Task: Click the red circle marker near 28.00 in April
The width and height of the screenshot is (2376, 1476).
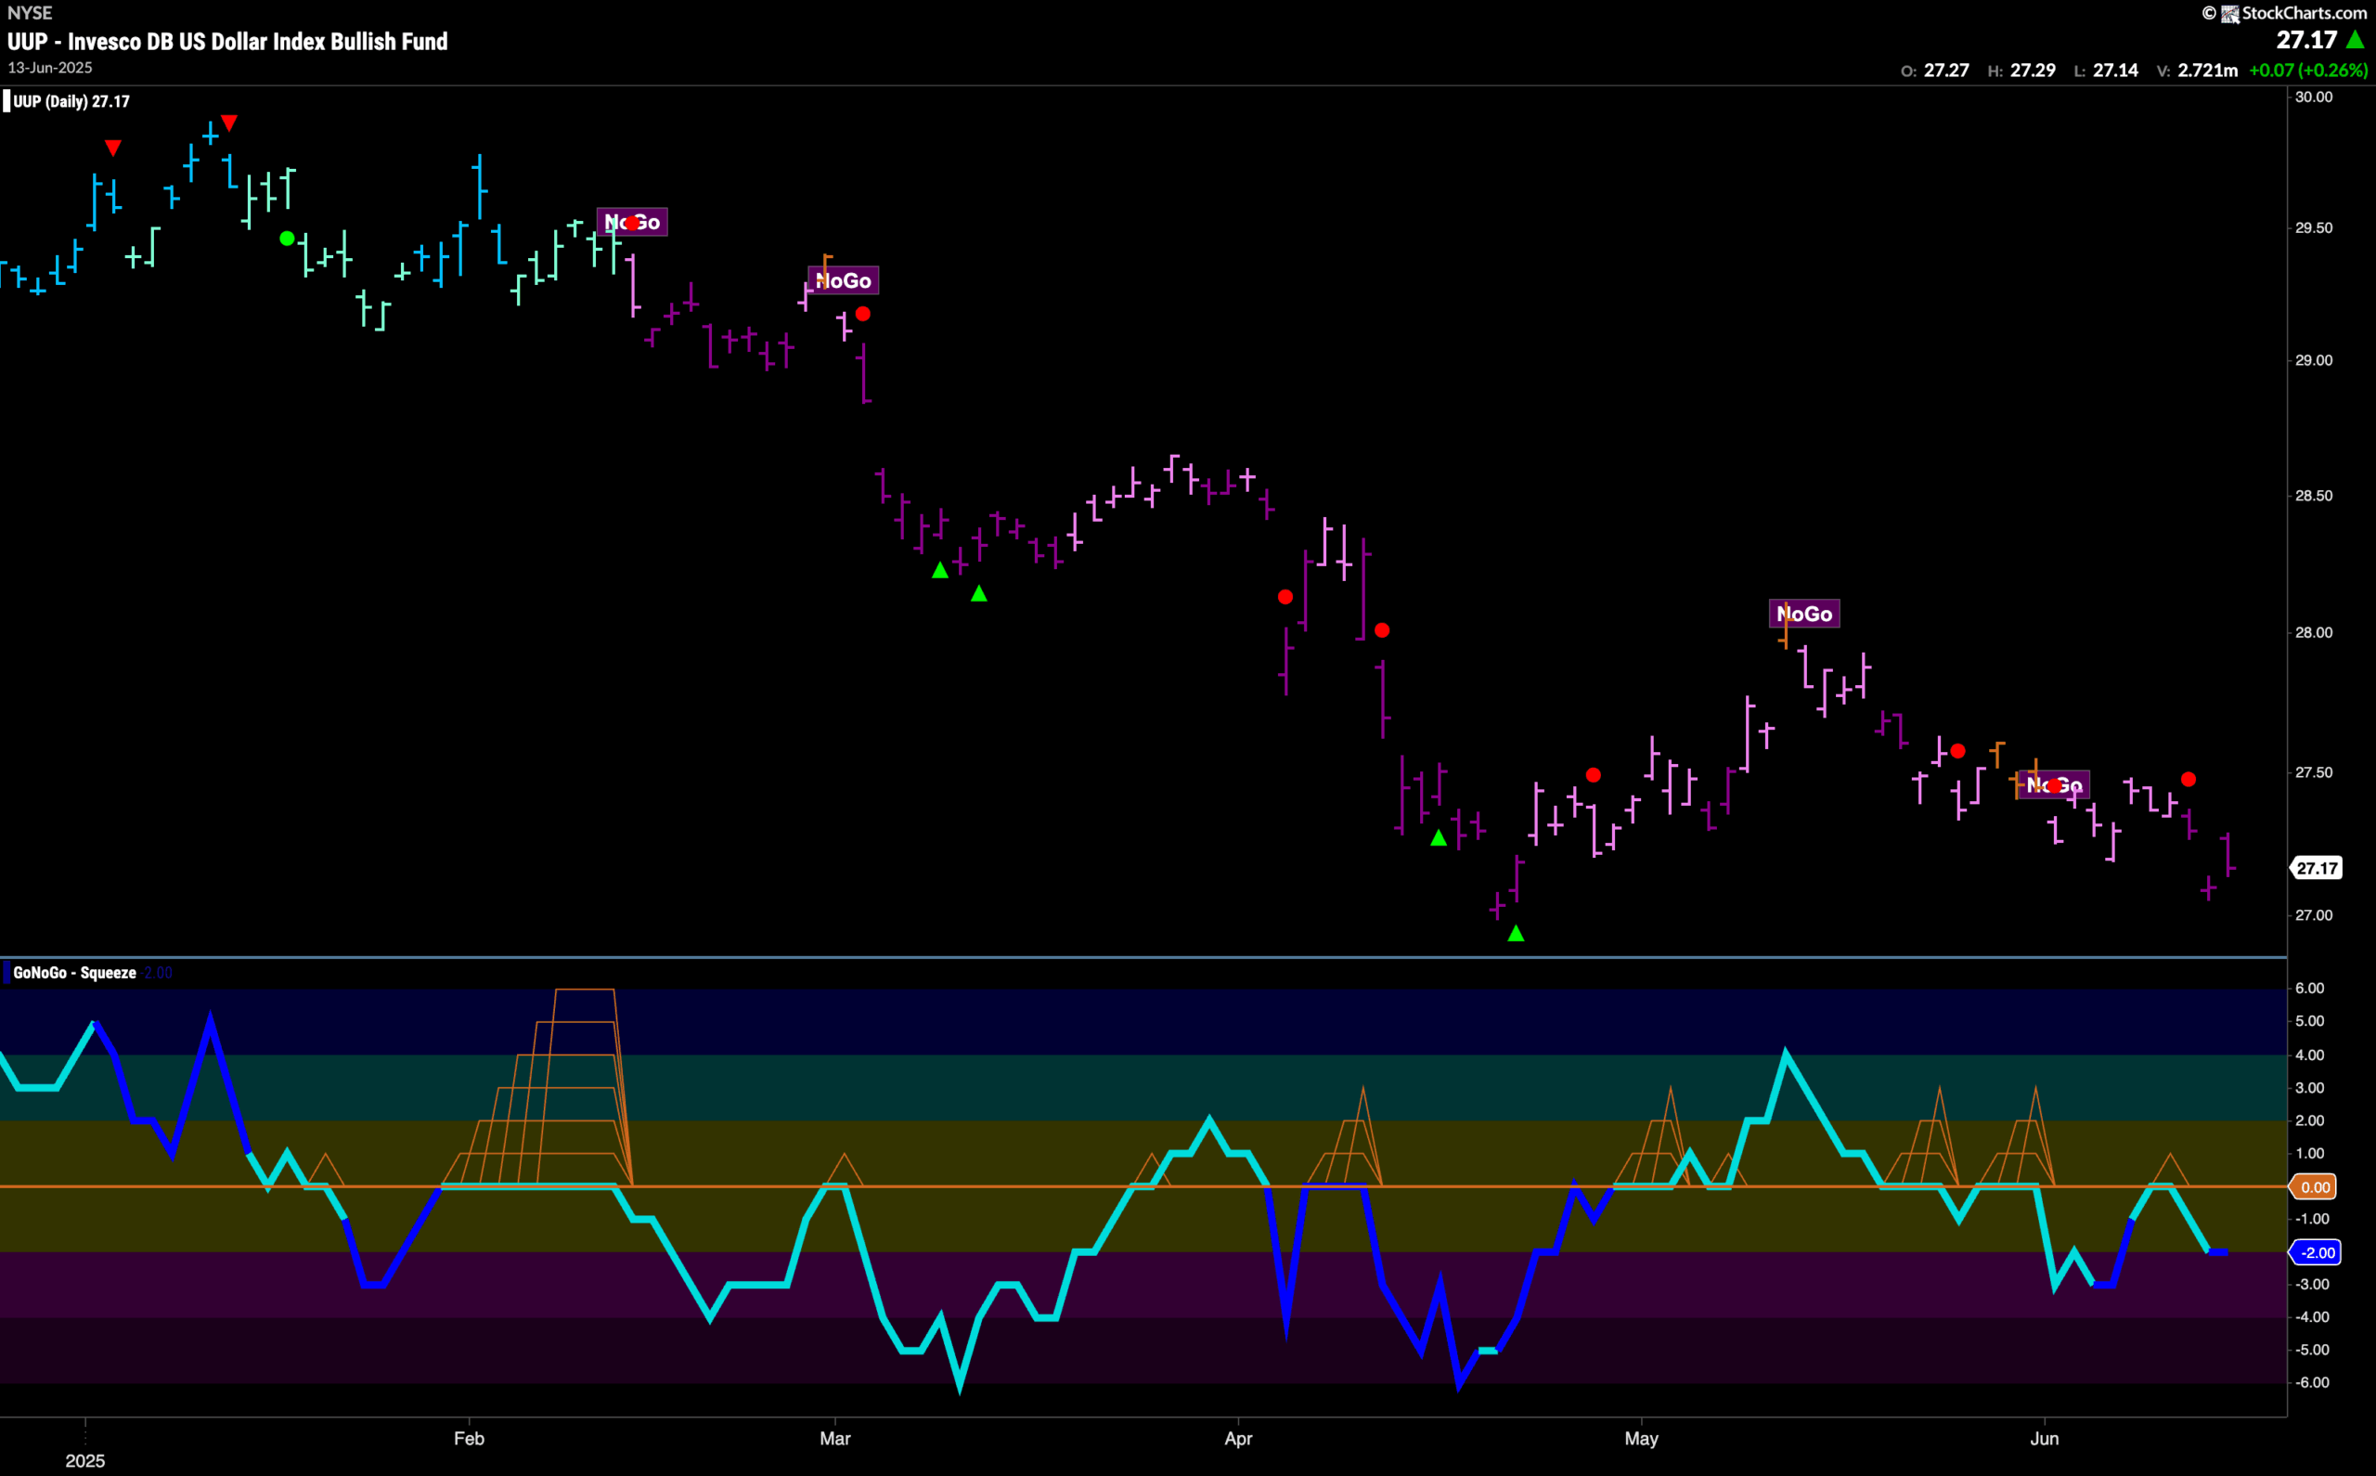Action: click(1382, 630)
